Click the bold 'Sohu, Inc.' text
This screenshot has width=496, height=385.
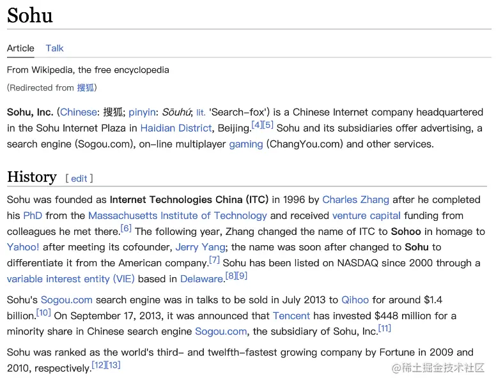pyautogui.click(x=30, y=112)
